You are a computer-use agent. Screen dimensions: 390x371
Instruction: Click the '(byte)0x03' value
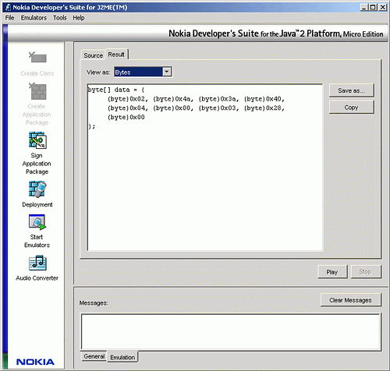coord(217,108)
